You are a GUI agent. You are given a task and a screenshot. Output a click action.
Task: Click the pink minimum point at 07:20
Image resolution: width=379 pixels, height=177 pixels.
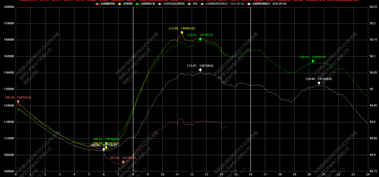point(123,162)
